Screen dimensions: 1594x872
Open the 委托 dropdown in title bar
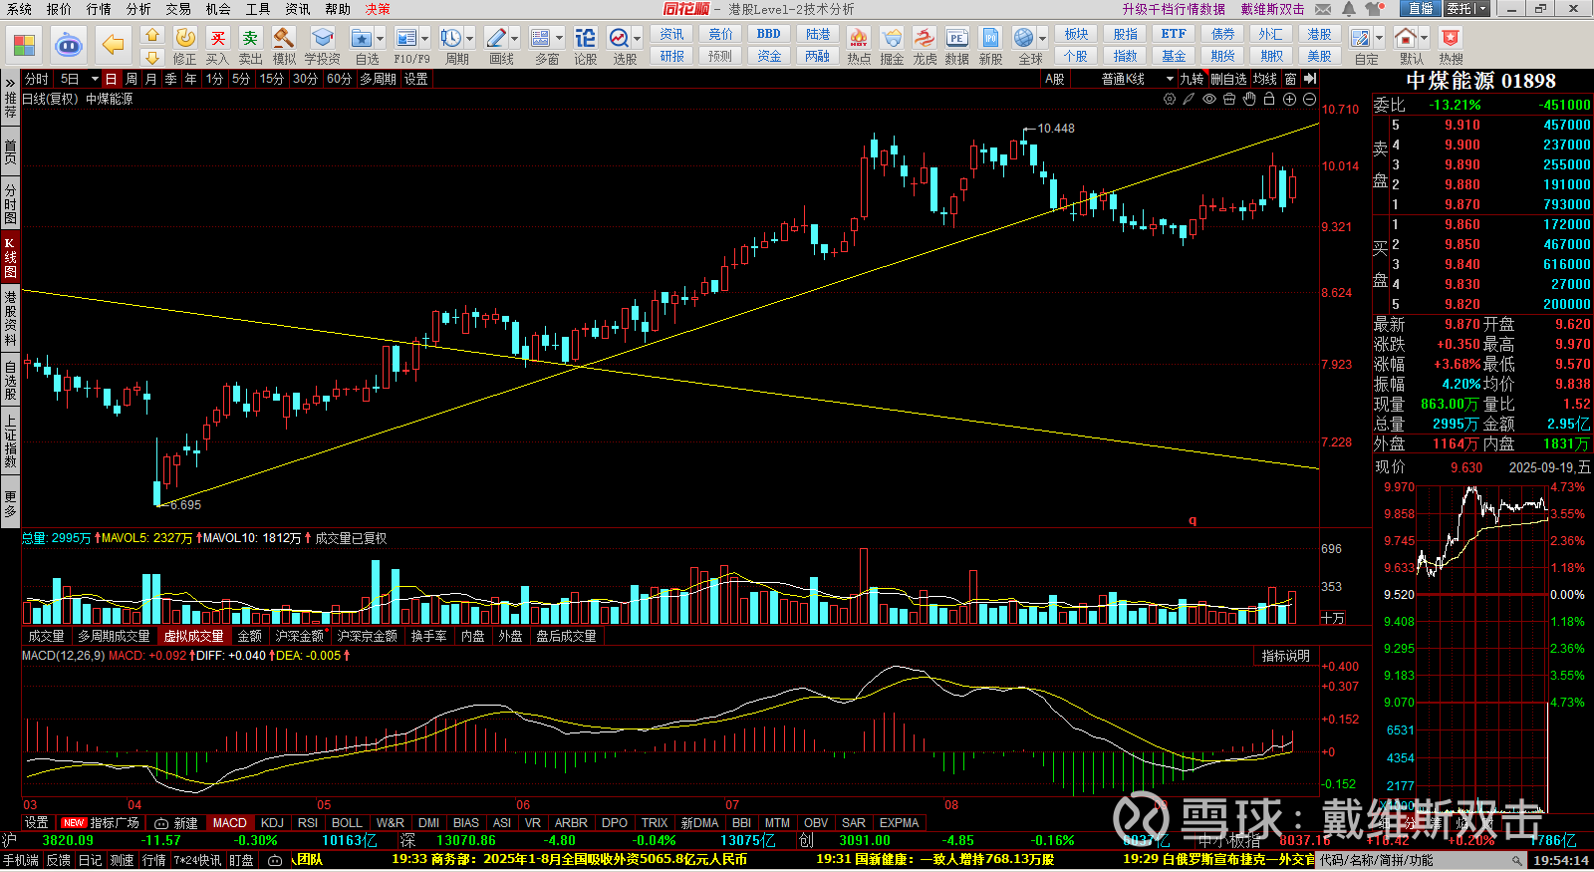[1466, 9]
